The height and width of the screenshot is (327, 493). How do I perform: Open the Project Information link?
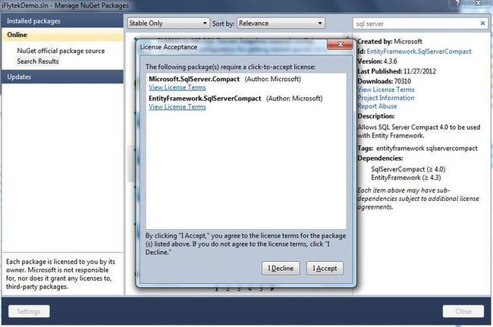pyautogui.click(x=386, y=98)
